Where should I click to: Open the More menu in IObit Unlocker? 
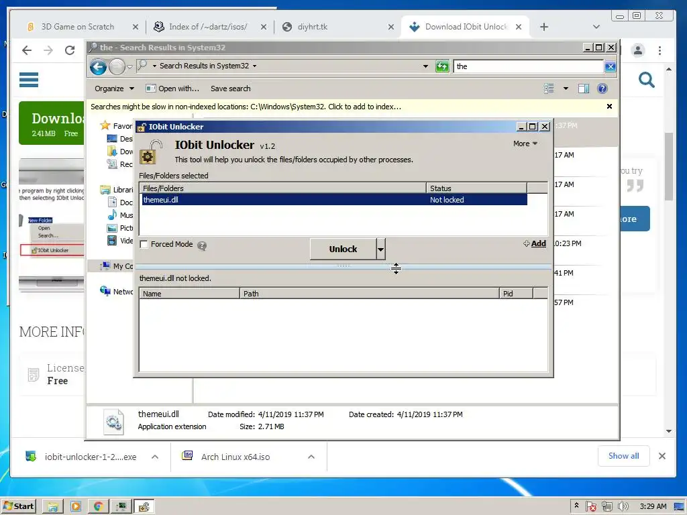(525, 144)
